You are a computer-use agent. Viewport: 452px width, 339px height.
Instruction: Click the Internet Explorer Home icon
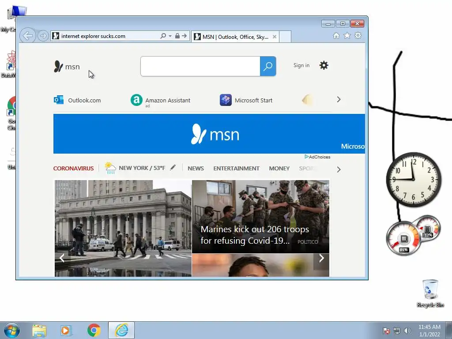(336, 35)
